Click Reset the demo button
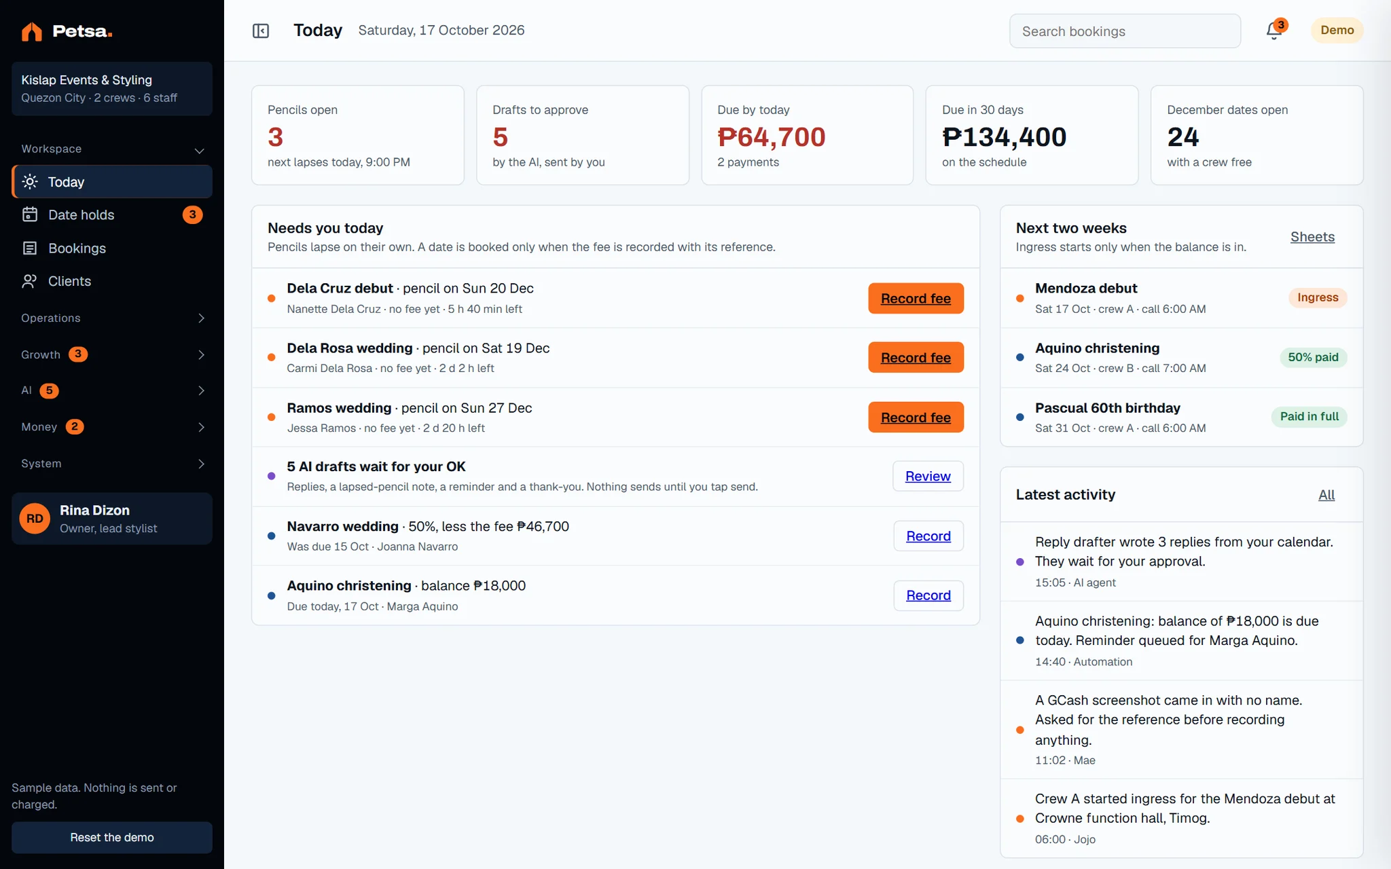The image size is (1391, 869). tap(112, 837)
